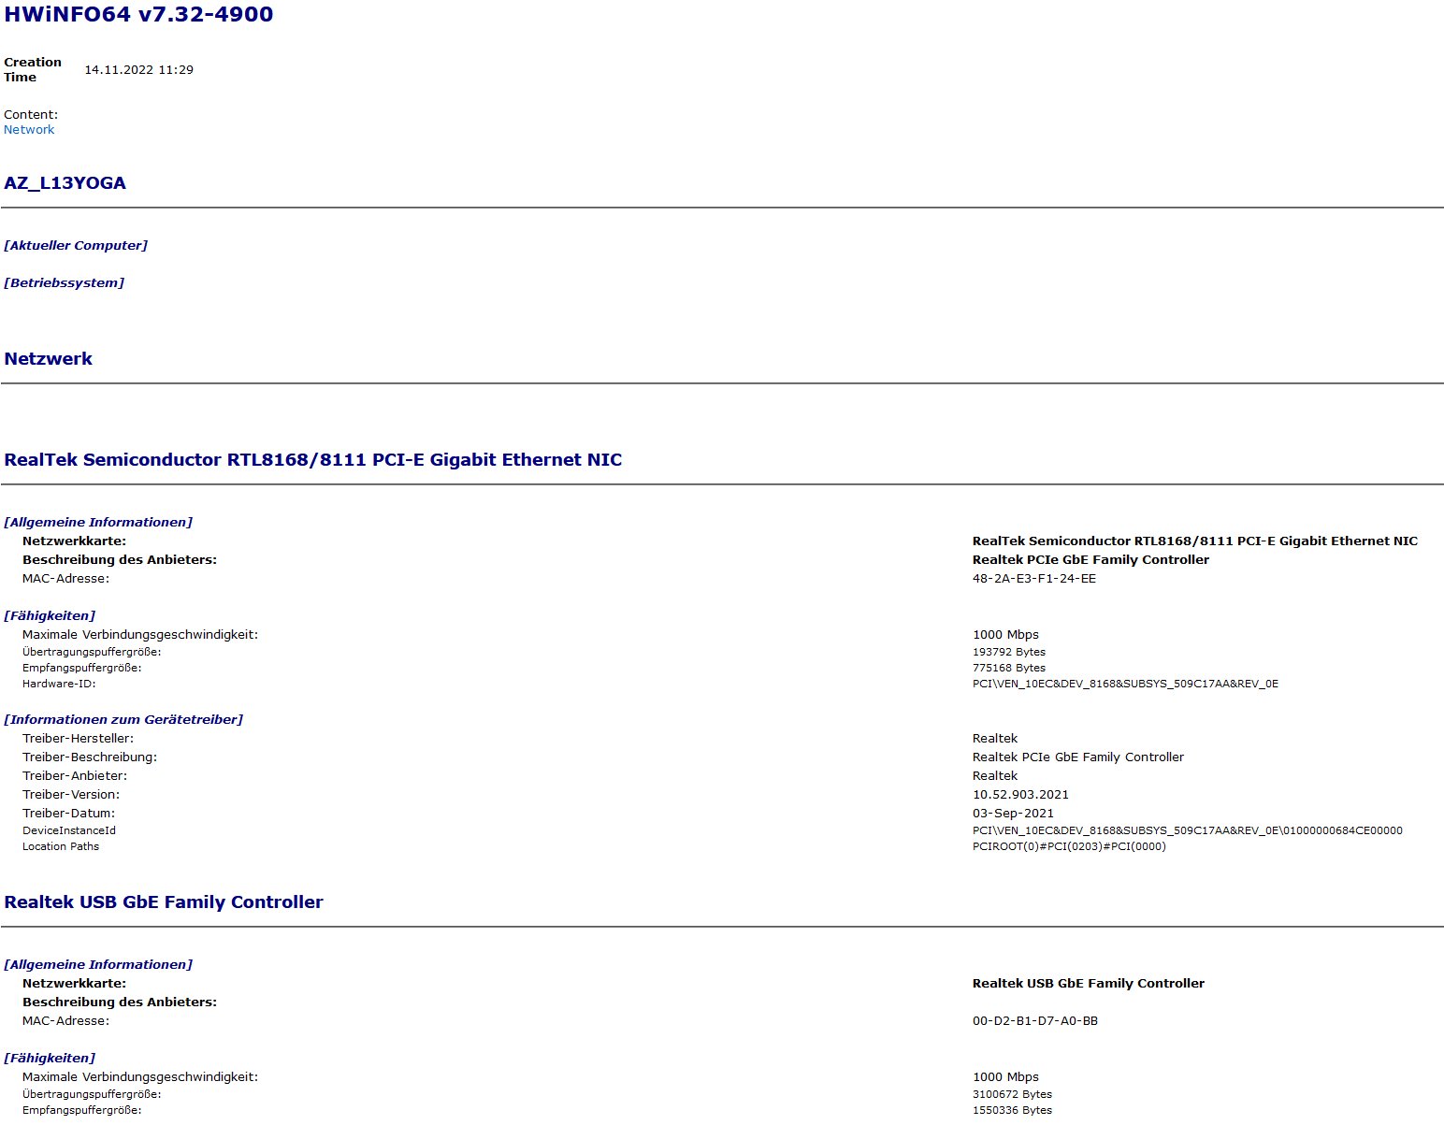Screen dimensions: 1444x1125
Task: Select driver version 10.52.903.2021
Action: pos(1020,795)
